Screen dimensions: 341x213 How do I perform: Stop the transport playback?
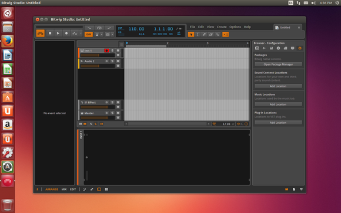pyautogui.click(x=50, y=33)
